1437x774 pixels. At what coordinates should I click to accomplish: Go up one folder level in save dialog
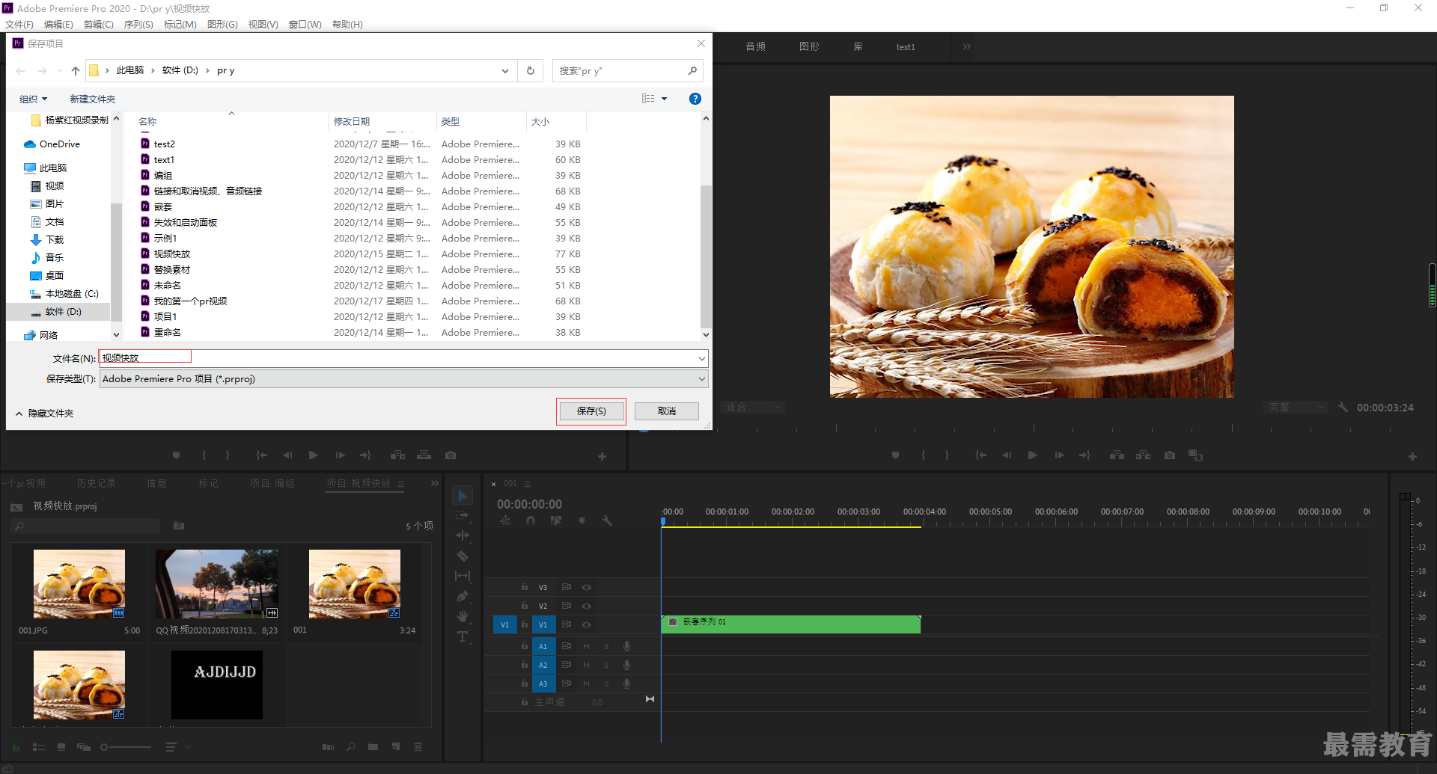76,71
